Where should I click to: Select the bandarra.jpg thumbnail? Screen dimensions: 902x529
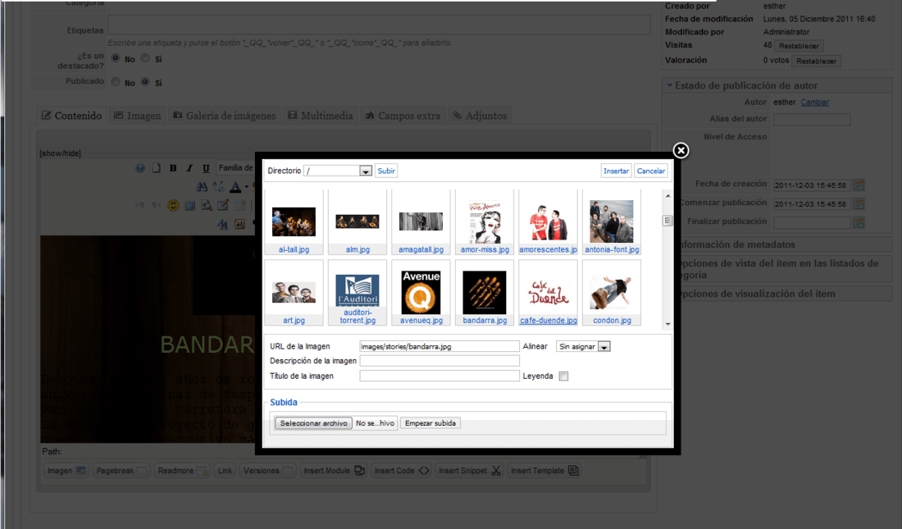[x=485, y=292]
